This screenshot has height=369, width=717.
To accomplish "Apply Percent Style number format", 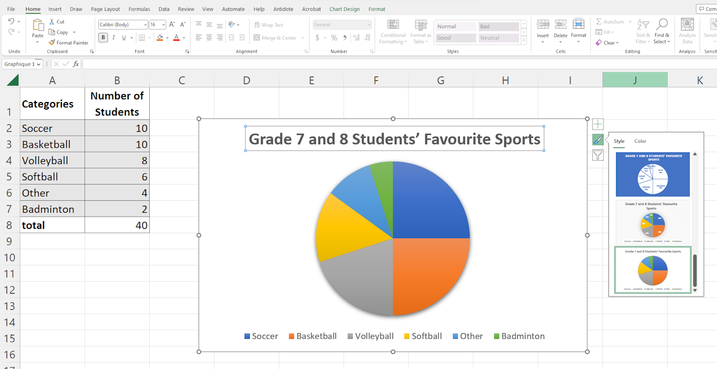I will [x=334, y=38].
